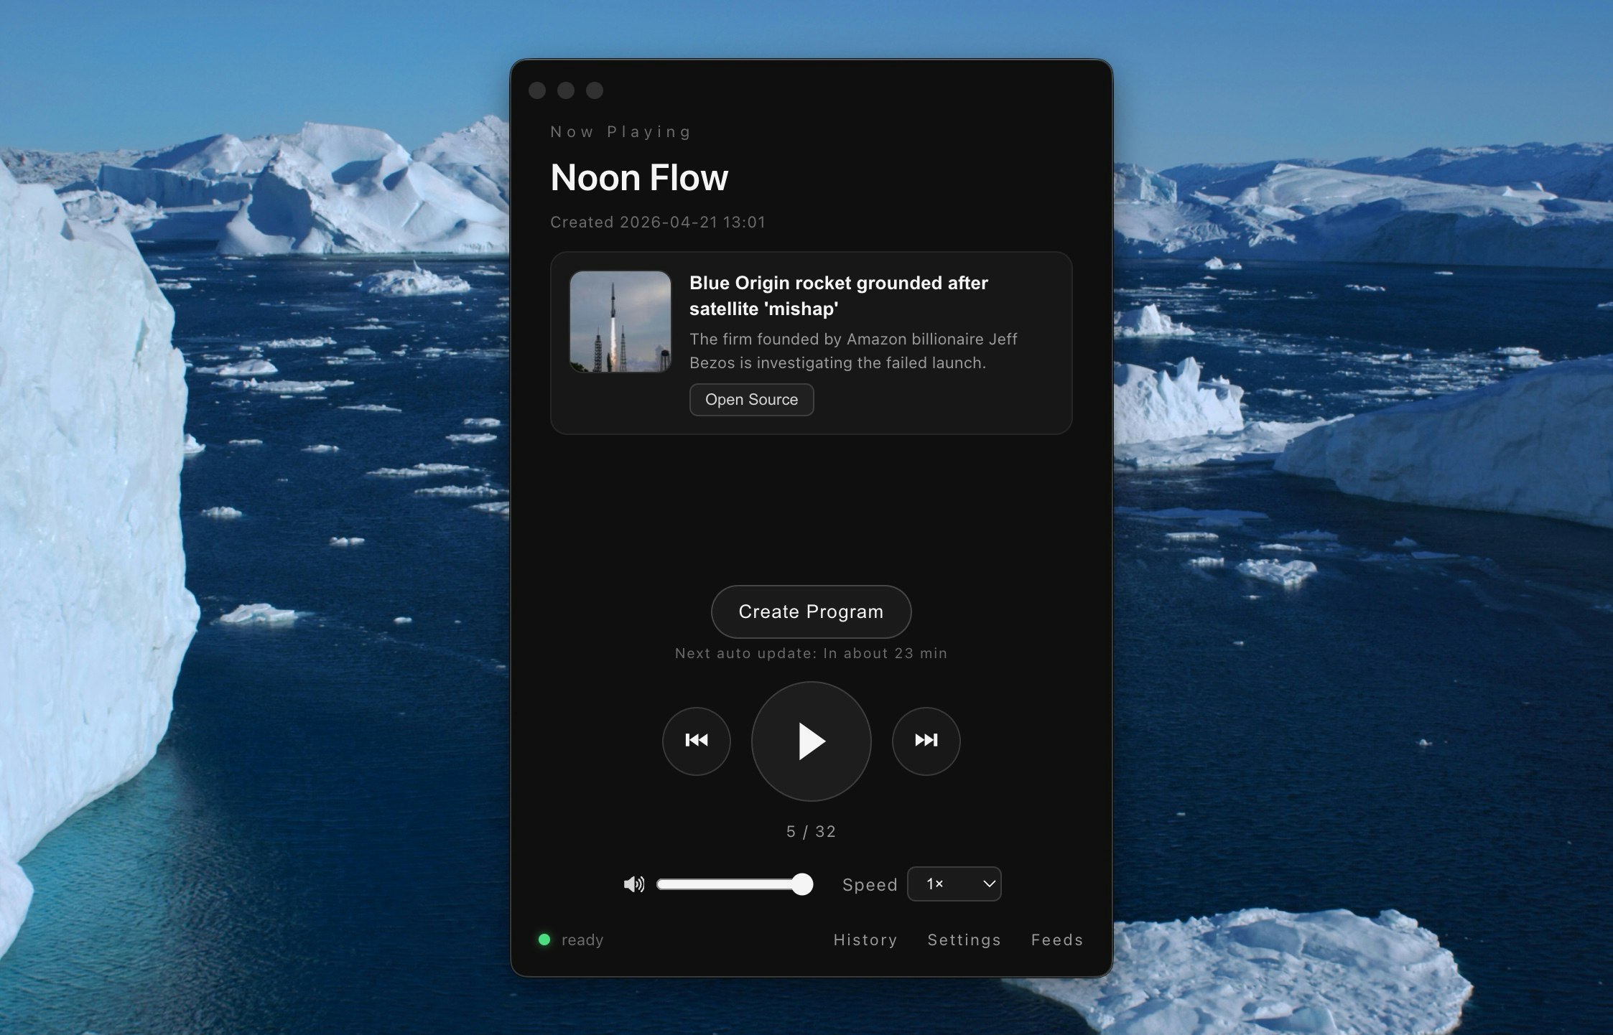Click the rewind control icon
Screen dimensions: 1613x1035
[696, 741]
